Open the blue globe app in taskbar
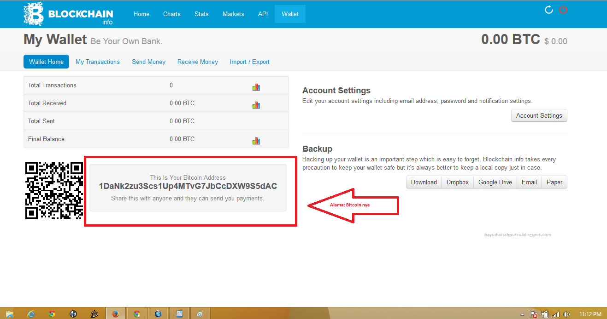 [158, 314]
